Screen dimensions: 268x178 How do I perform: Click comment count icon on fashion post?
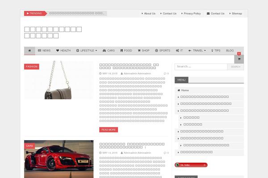[166, 73]
